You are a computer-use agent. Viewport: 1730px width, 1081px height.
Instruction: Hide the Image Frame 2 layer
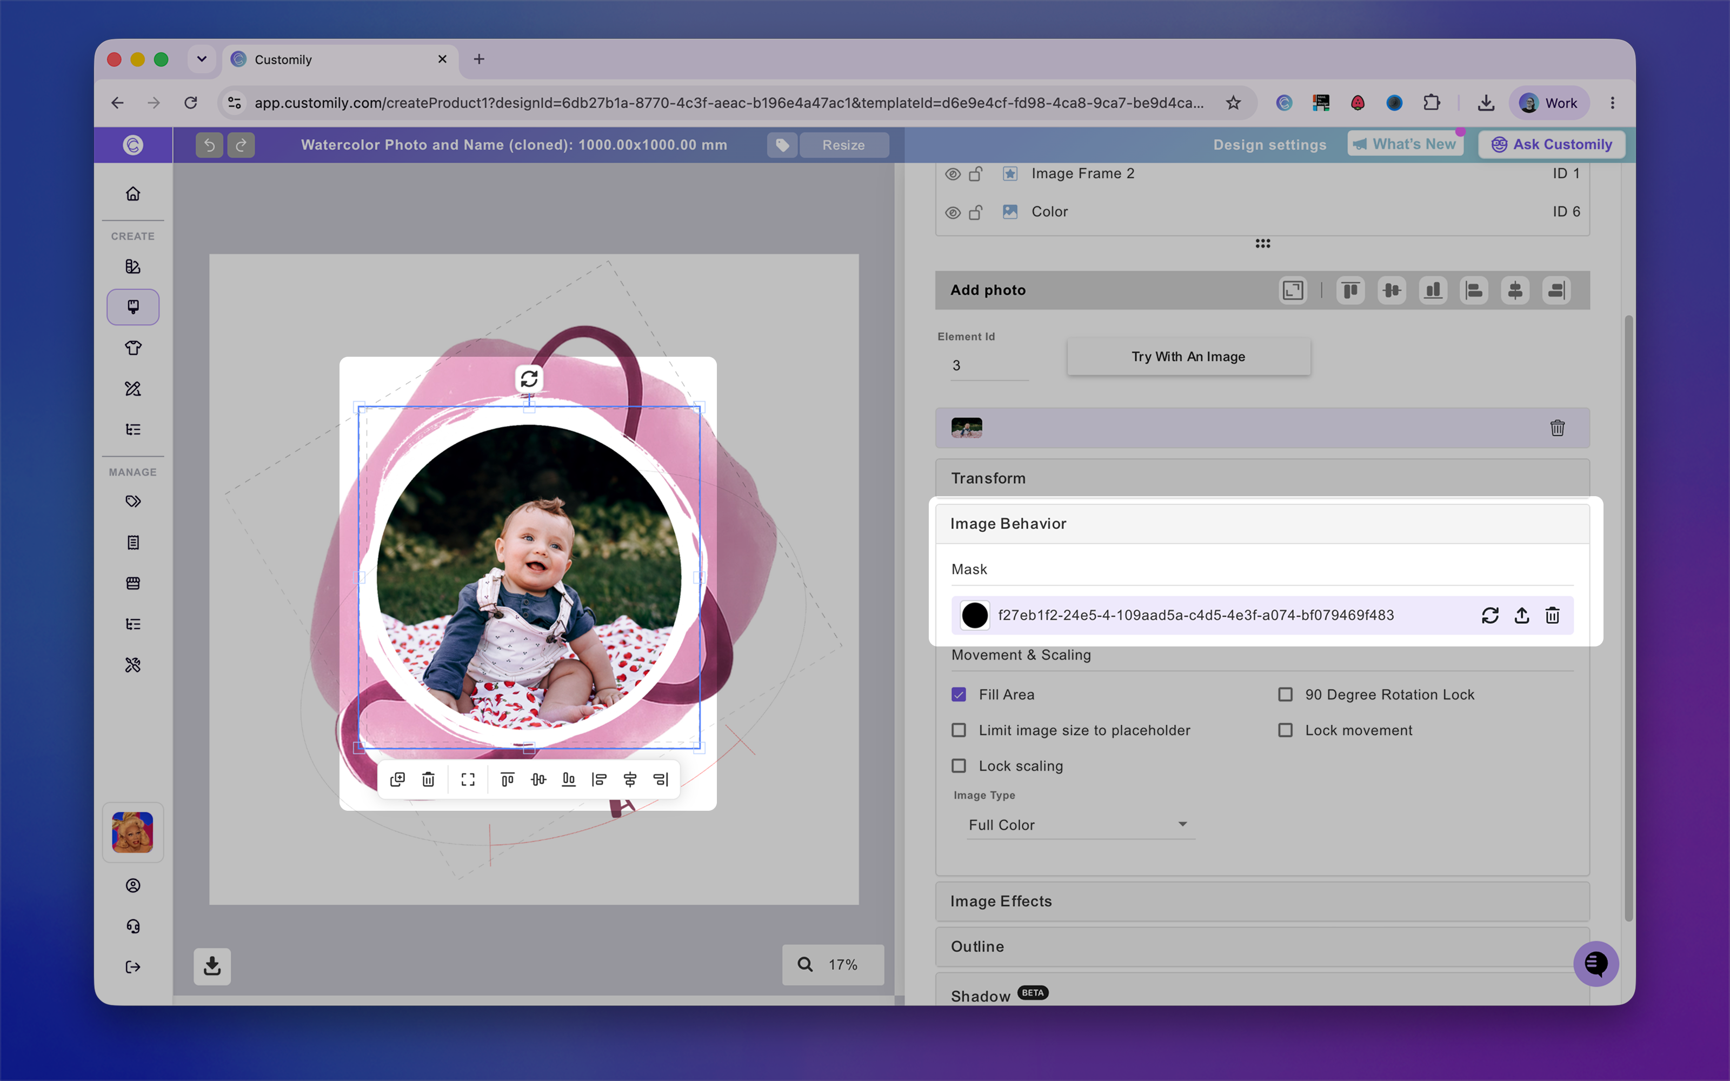click(x=952, y=174)
